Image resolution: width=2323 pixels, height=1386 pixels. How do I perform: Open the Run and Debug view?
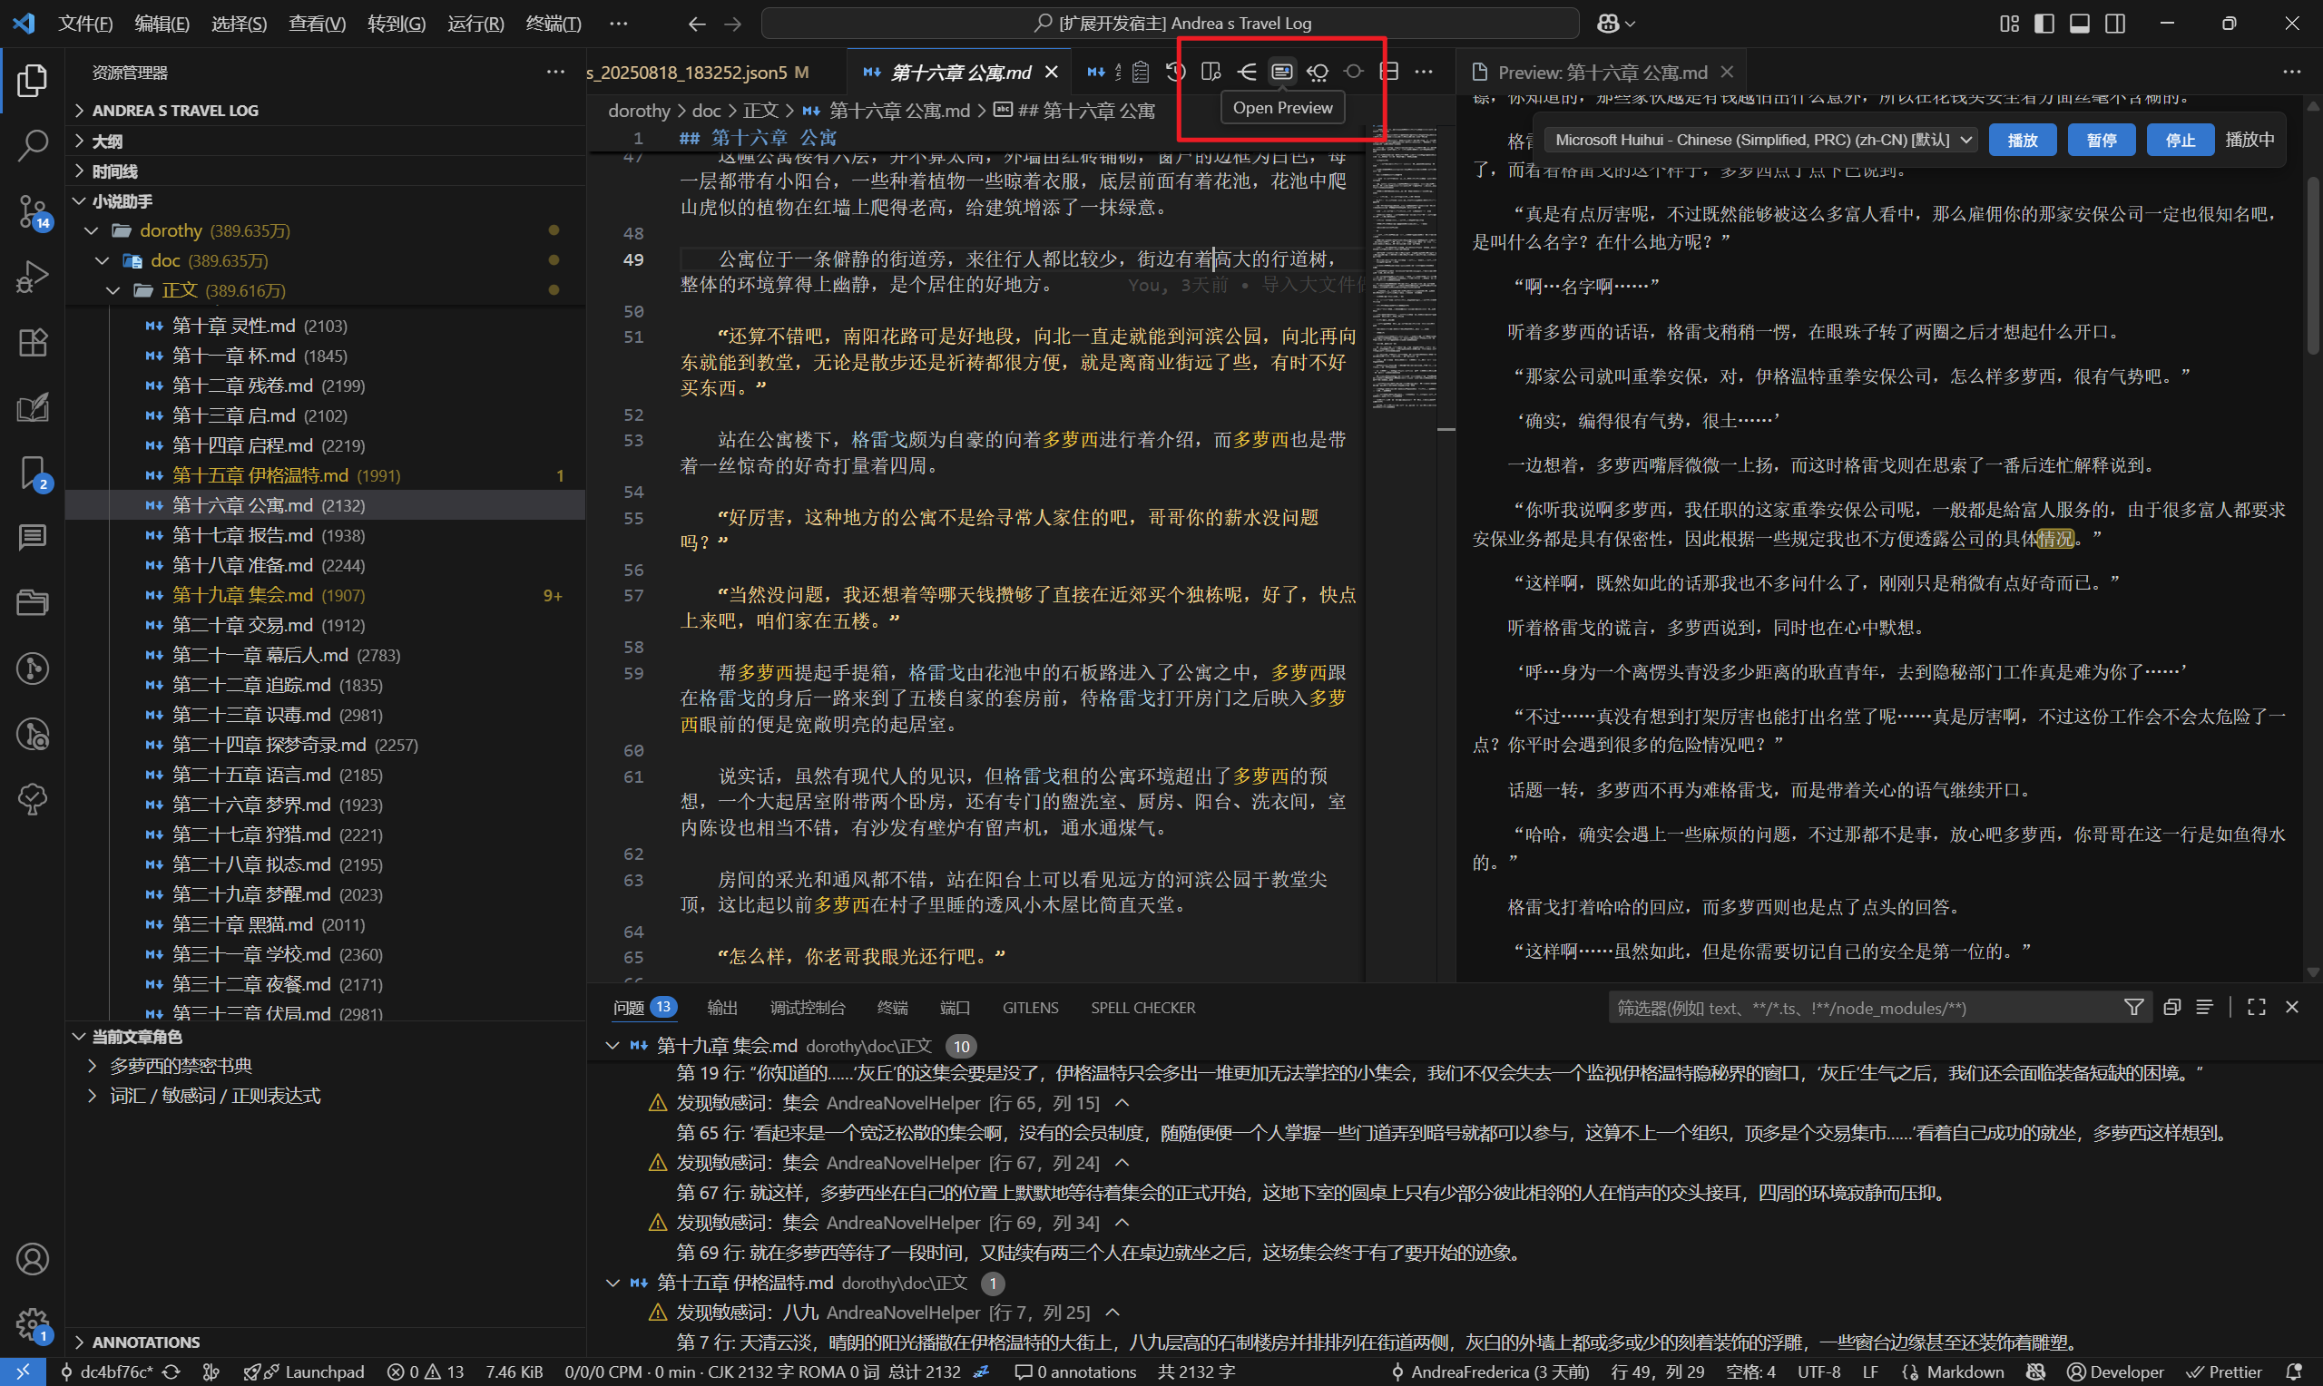33,277
